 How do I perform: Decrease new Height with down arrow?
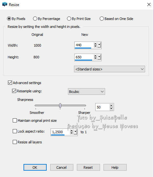[96, 58]
